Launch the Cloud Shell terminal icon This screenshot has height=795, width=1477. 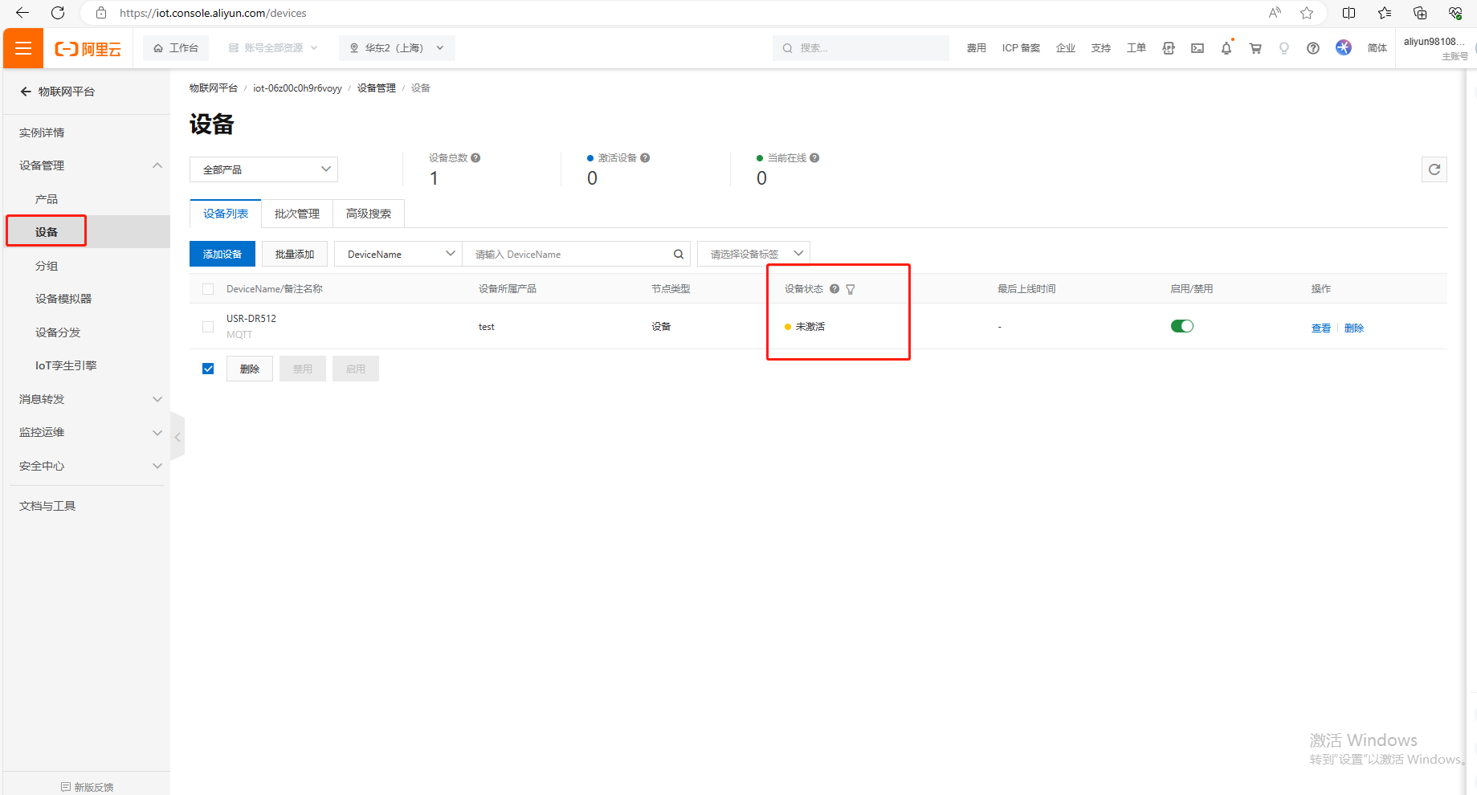click(x=1197, y=48)
